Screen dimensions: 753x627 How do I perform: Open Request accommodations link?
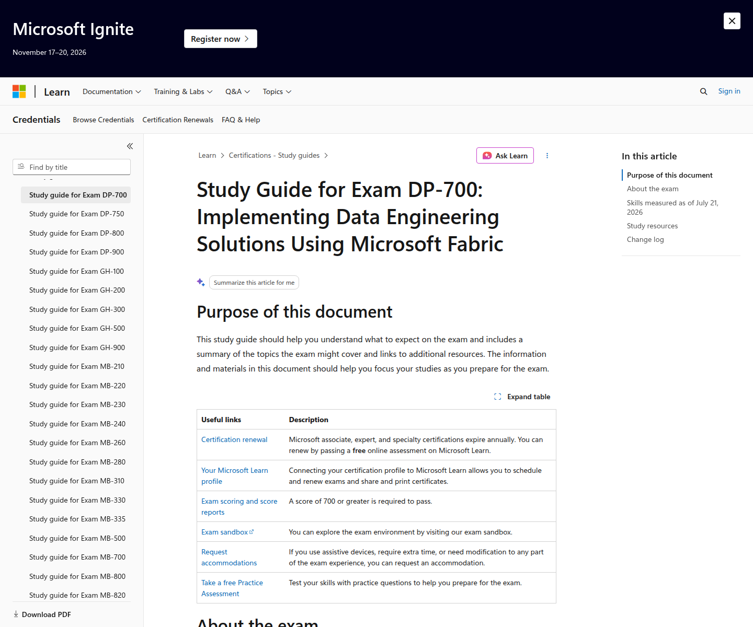(x=229, y=557)
